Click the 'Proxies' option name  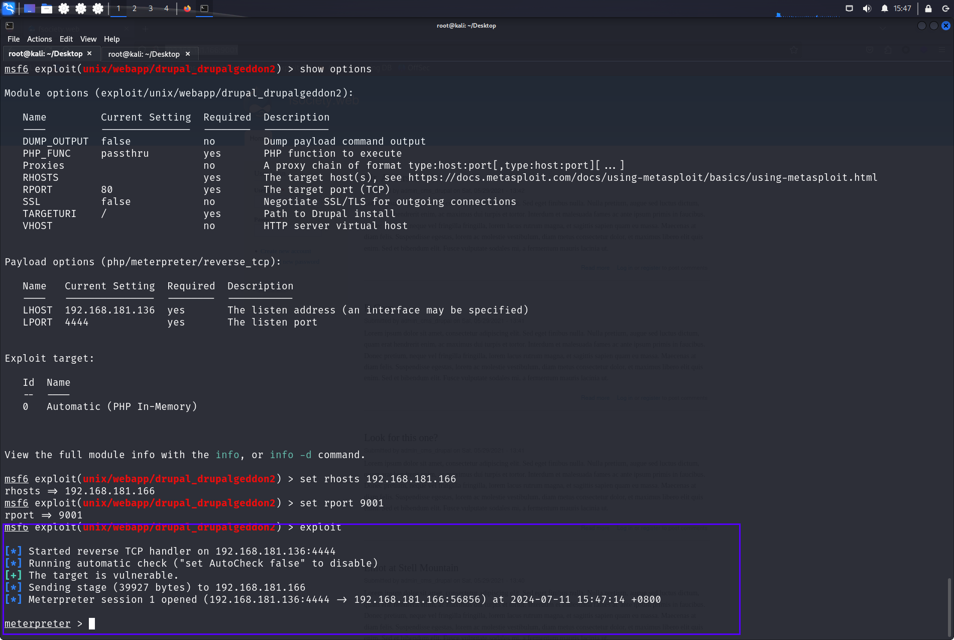tap(44, 166)
